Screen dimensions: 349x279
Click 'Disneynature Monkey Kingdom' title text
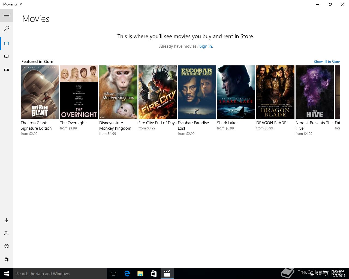tap(115, 126)
